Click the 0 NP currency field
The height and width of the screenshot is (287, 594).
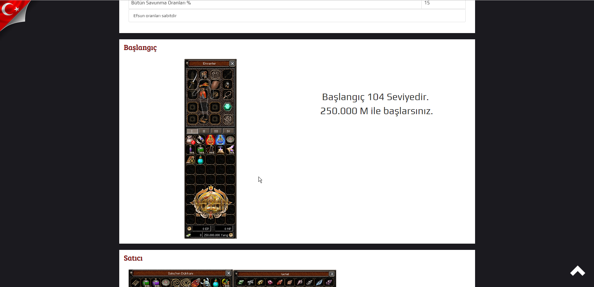(x=224, y=229)
